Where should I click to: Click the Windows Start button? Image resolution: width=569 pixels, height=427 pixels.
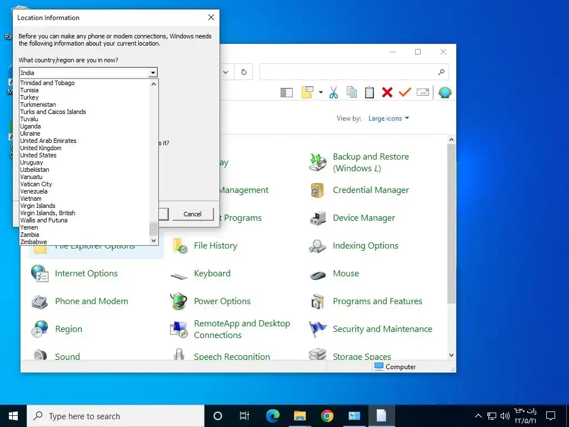(13, 416)
